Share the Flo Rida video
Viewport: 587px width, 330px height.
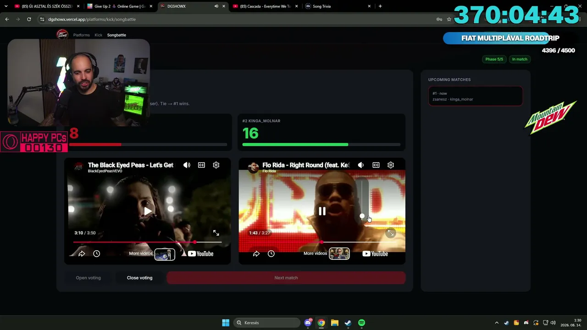[x=256, y=253]
